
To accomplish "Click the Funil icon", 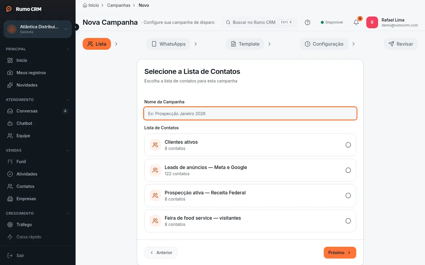I will 10,162.
